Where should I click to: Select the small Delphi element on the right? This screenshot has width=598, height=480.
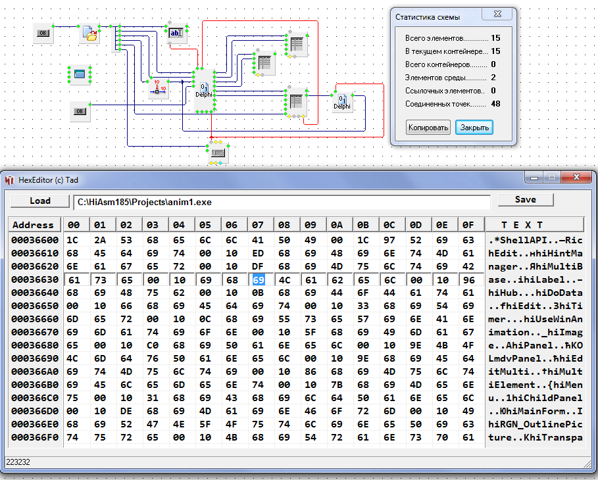click(341, 102)
